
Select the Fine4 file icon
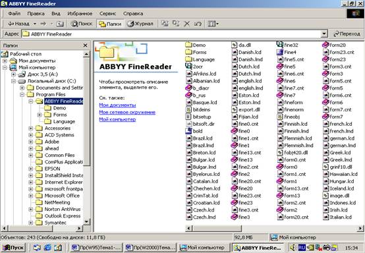pyautogui.click(x=280, y=52)
